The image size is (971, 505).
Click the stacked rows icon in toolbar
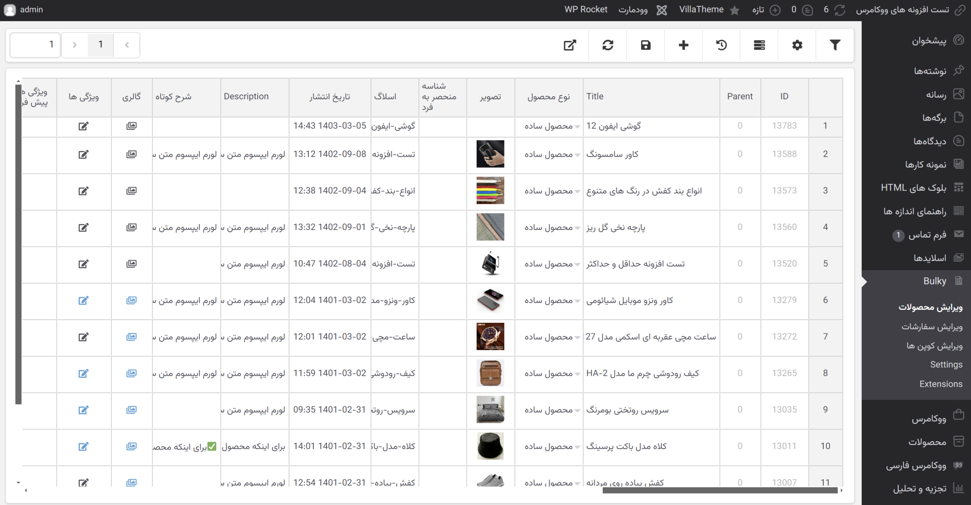[759, 45]
